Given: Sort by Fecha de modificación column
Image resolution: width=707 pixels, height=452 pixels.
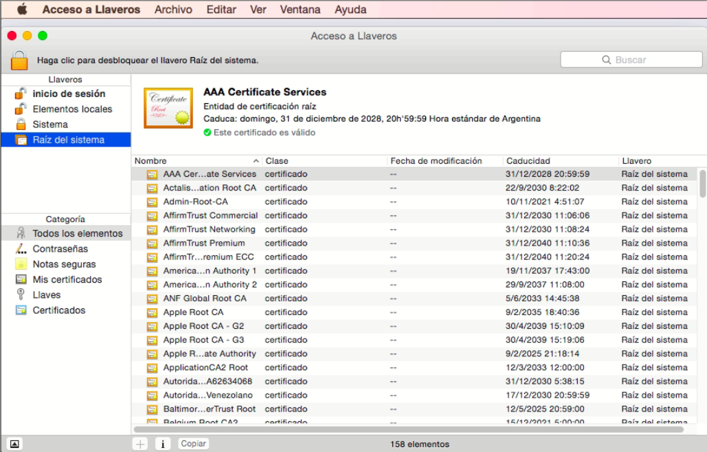Looking at the screenshot, I should tap(445, 161).
